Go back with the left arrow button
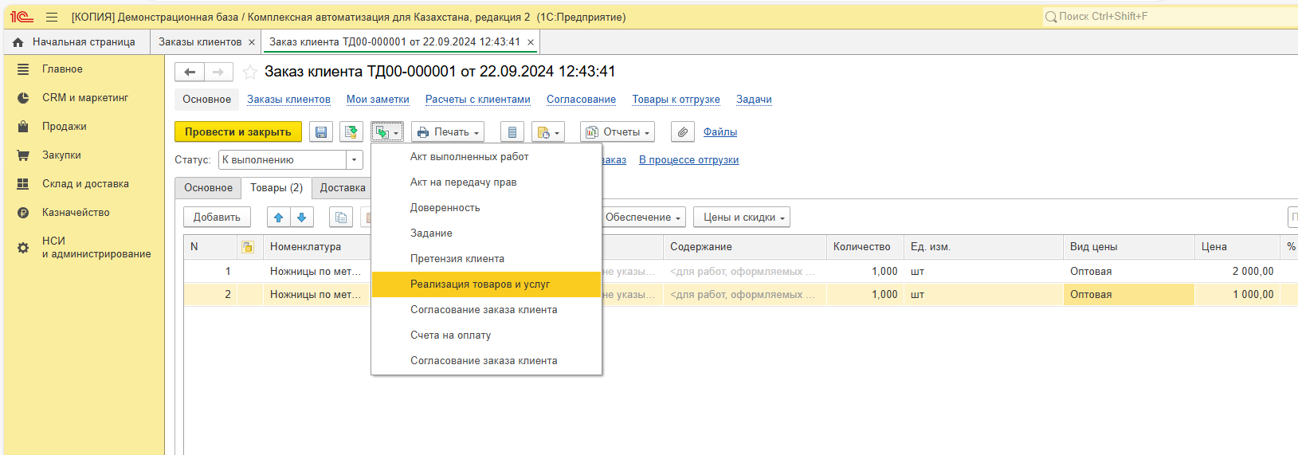 coord(190,73)
